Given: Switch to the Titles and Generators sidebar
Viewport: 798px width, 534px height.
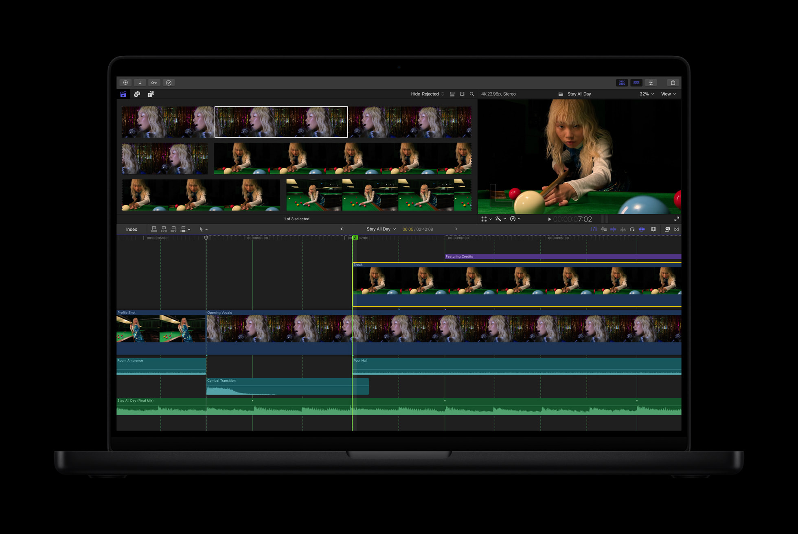Looking at the screenshot, I should coord(151,94).
